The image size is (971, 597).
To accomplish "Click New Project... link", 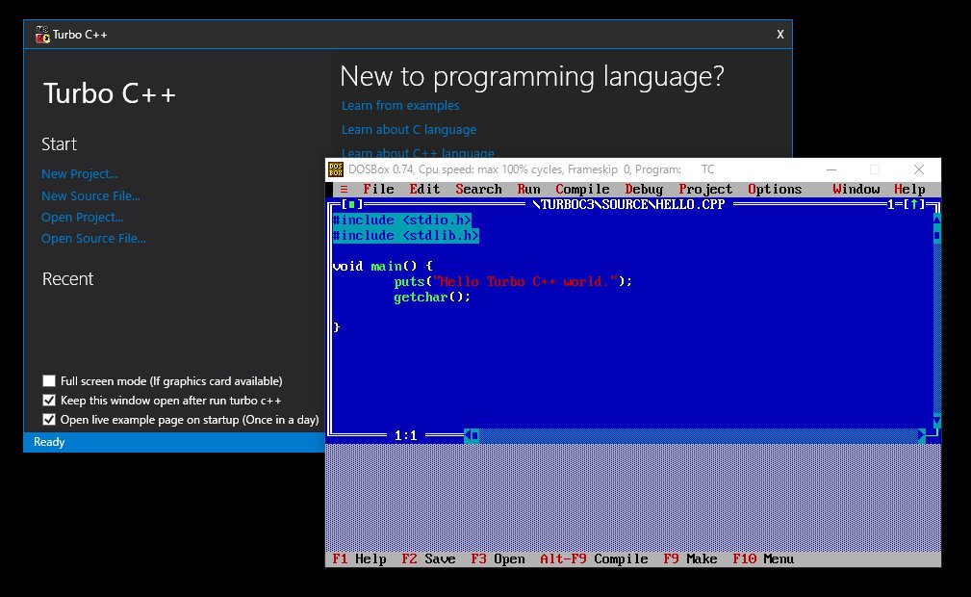I will click(79, 174).
